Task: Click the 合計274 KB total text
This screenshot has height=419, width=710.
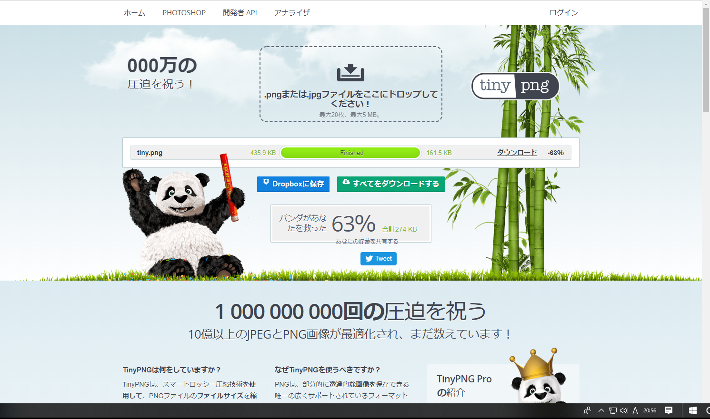Action: (400, 229)
